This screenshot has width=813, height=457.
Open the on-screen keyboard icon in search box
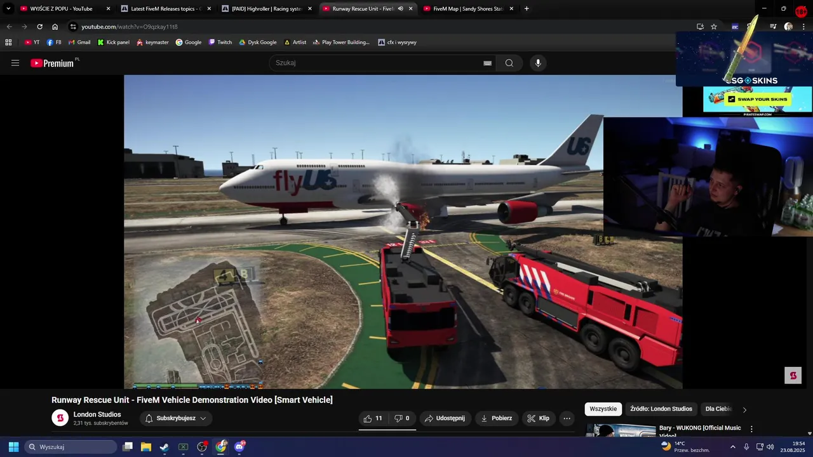pyautogui.click(x=487, y=63)
